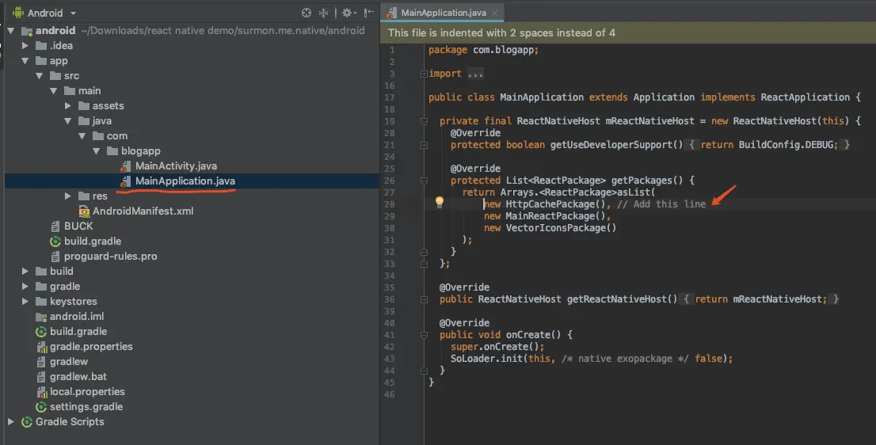Click the AndroidManifest.xml file icon
Screen dimensions: 876x445
click(x=85, y=211)
